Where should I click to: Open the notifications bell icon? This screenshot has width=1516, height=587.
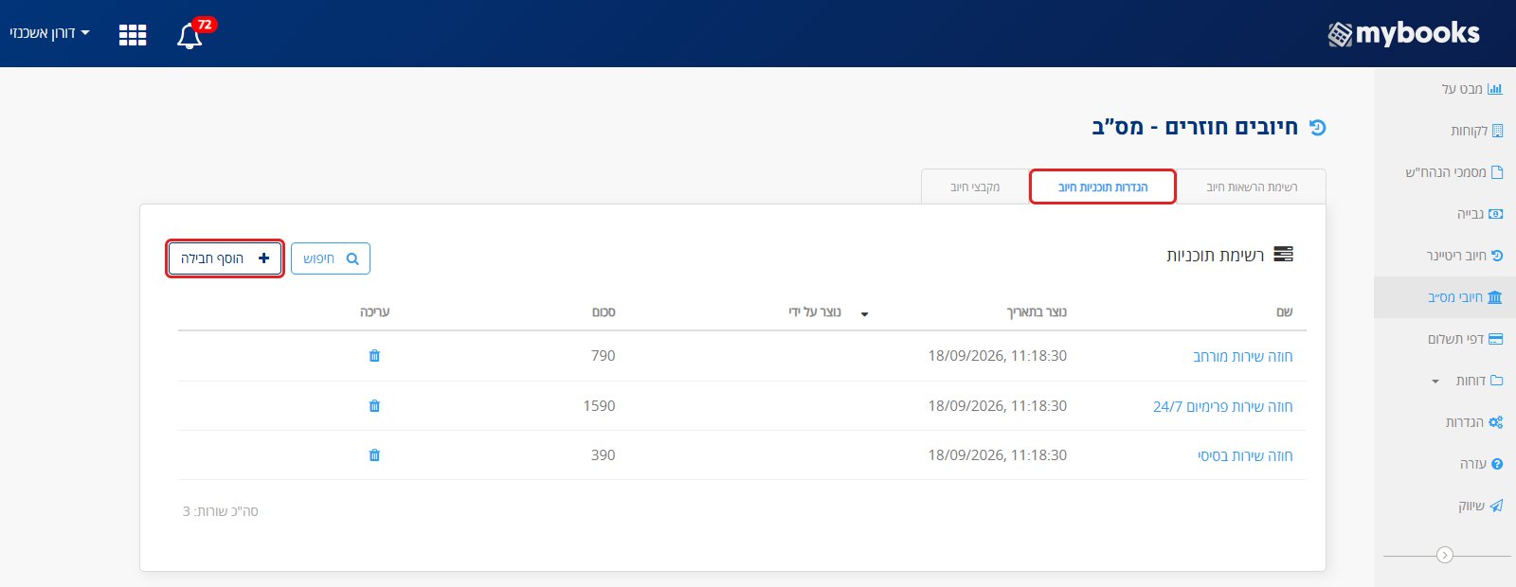(x=189, y=36)
